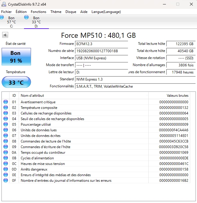
Task: Click status orb for Avertissement critique
Action: click(6, 102)
